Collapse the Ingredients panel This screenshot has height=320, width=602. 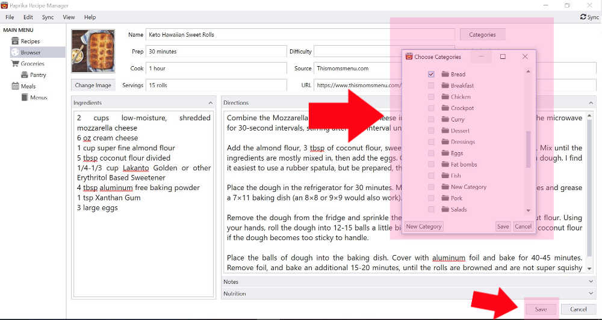click(210, 103)
